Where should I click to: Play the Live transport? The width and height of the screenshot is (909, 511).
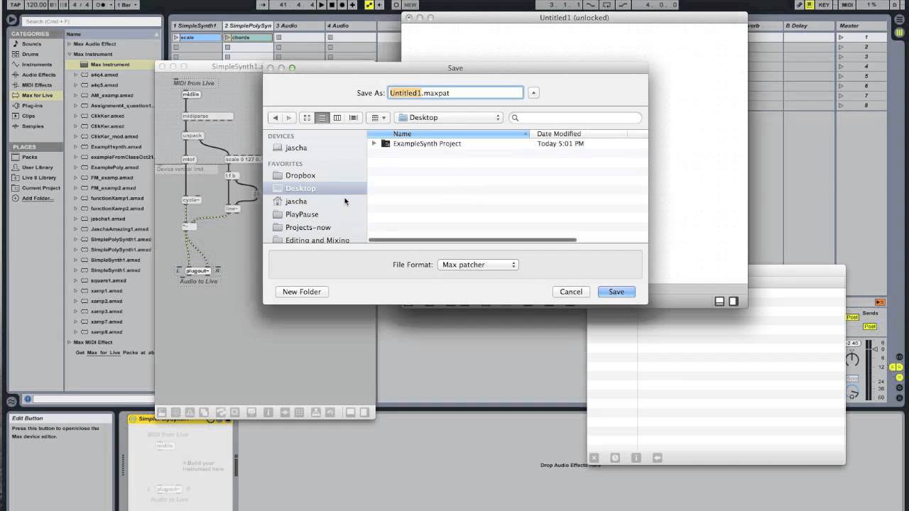click(322, 5)
